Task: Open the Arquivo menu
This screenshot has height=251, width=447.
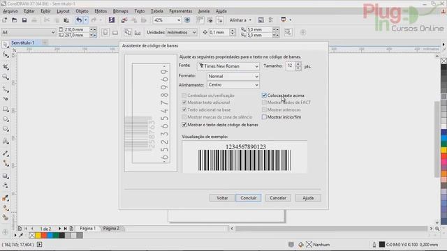Action: 10,11
